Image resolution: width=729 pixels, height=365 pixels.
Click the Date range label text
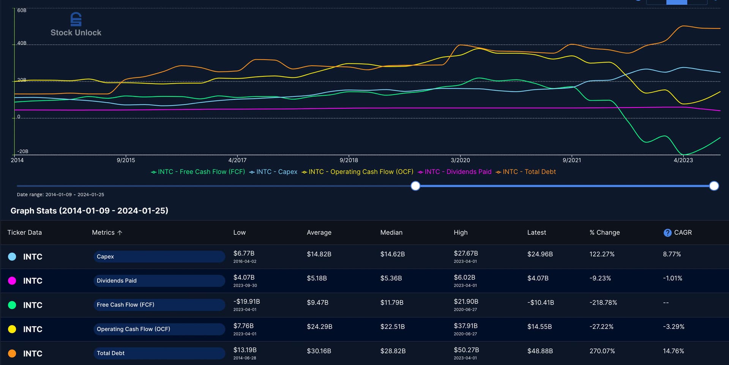pyautogui.click(x=60, y=194)
